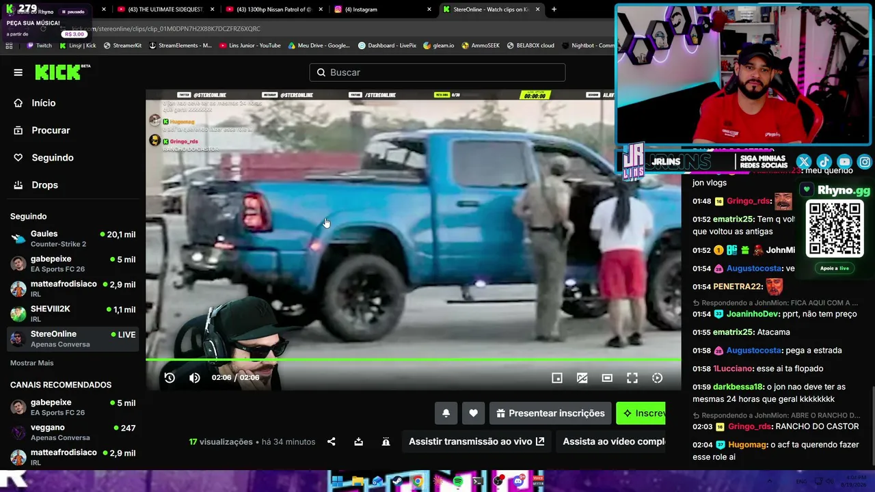Image resolution: width=875 pixels, height=492 pixels.
Task: Open the player settings circle icon
Action: 657,378
